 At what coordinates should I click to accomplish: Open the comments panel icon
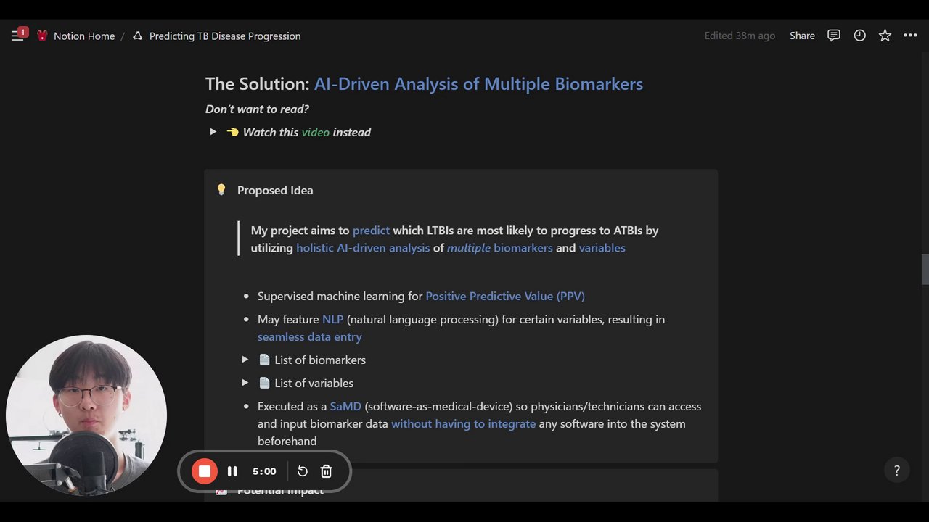[834, 36]
